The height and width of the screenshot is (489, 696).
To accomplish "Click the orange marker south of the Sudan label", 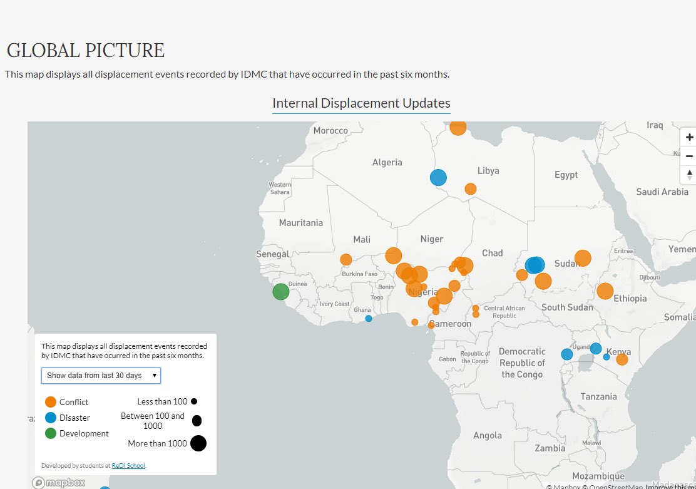I will (543, 281).
